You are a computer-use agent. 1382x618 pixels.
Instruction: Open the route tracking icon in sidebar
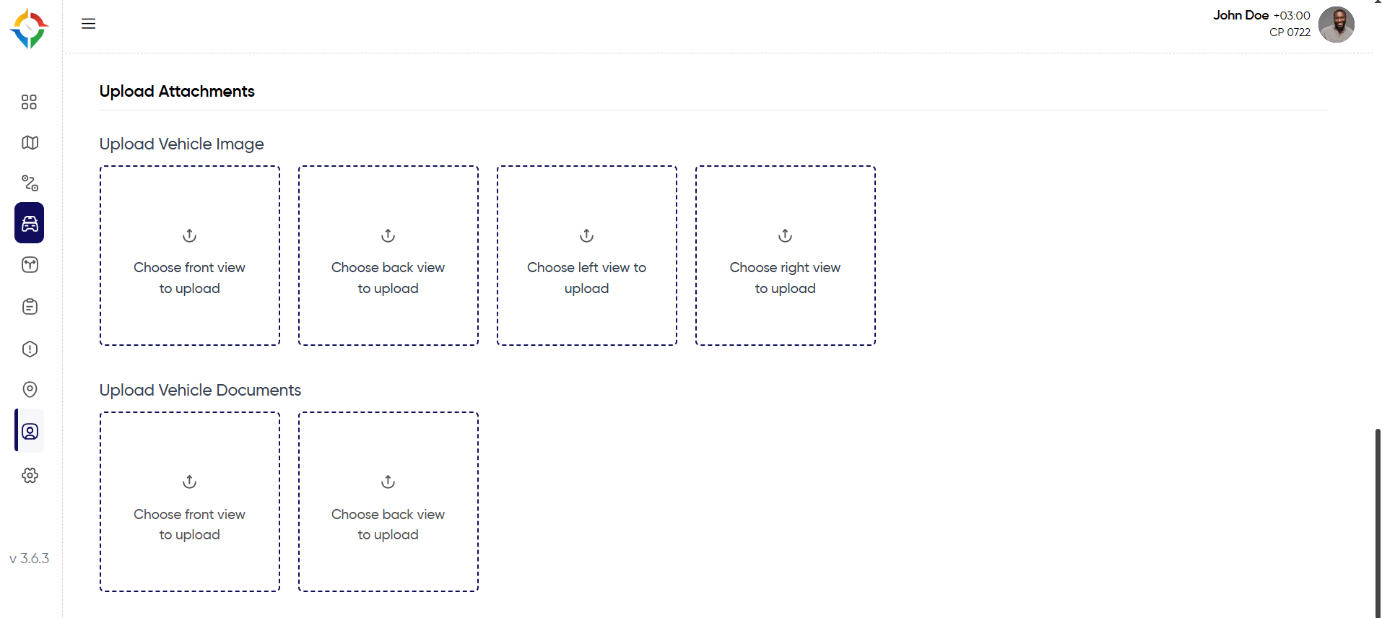[30, 183]
